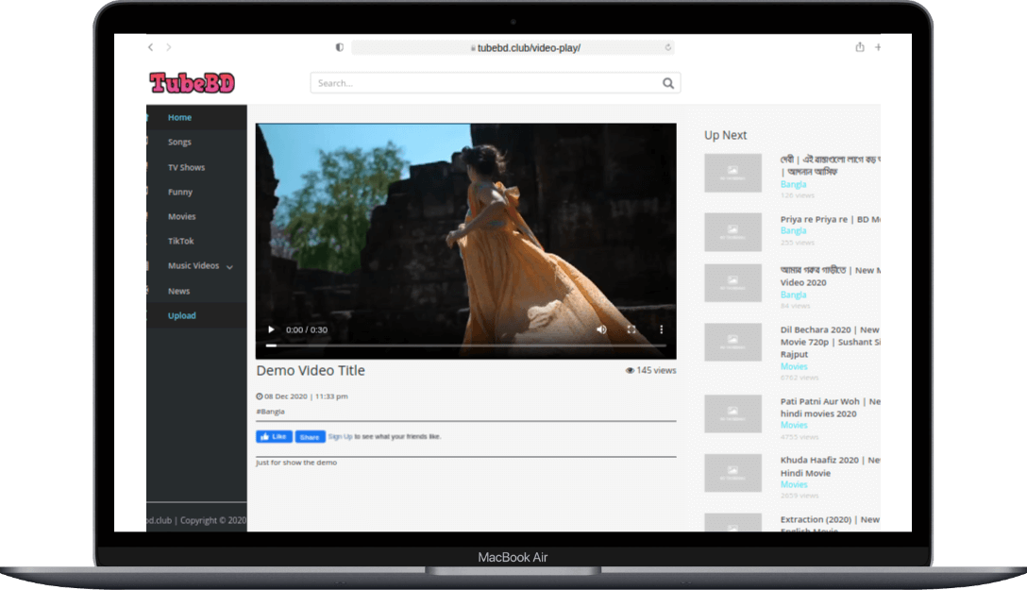This screenshot has height=590, width=1027.
Task: Open the Pati Patni Aur Woh thumbnail
Action: 732,413
